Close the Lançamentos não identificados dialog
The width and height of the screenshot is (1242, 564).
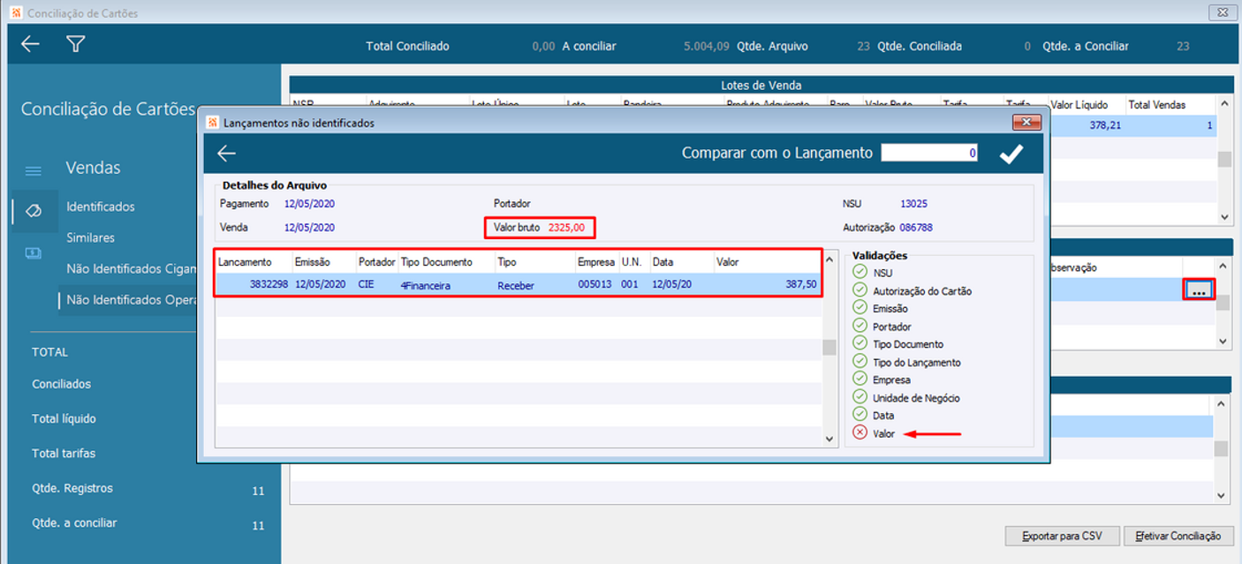click(1026, 123)
